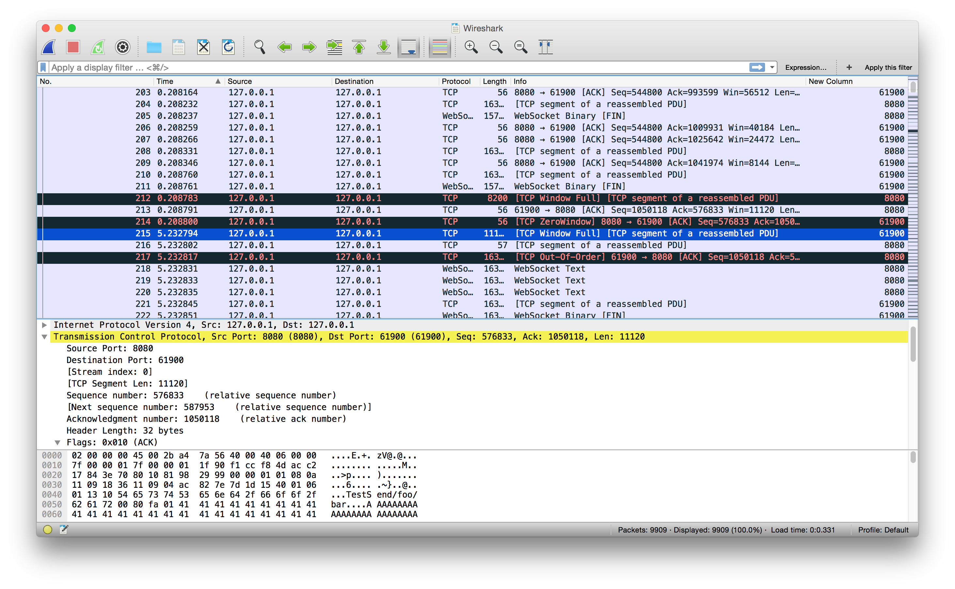
Task: Close the capture file (X icon)
Action: point(203,47)
